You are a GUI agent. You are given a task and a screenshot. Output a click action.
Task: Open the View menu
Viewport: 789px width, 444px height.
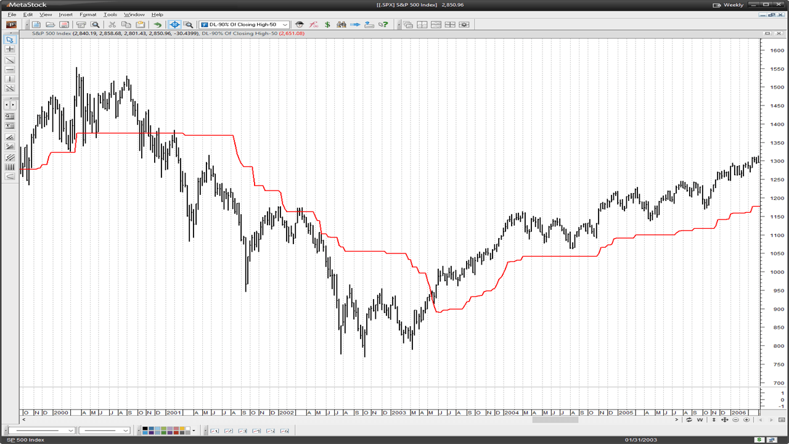pos(46,14)
